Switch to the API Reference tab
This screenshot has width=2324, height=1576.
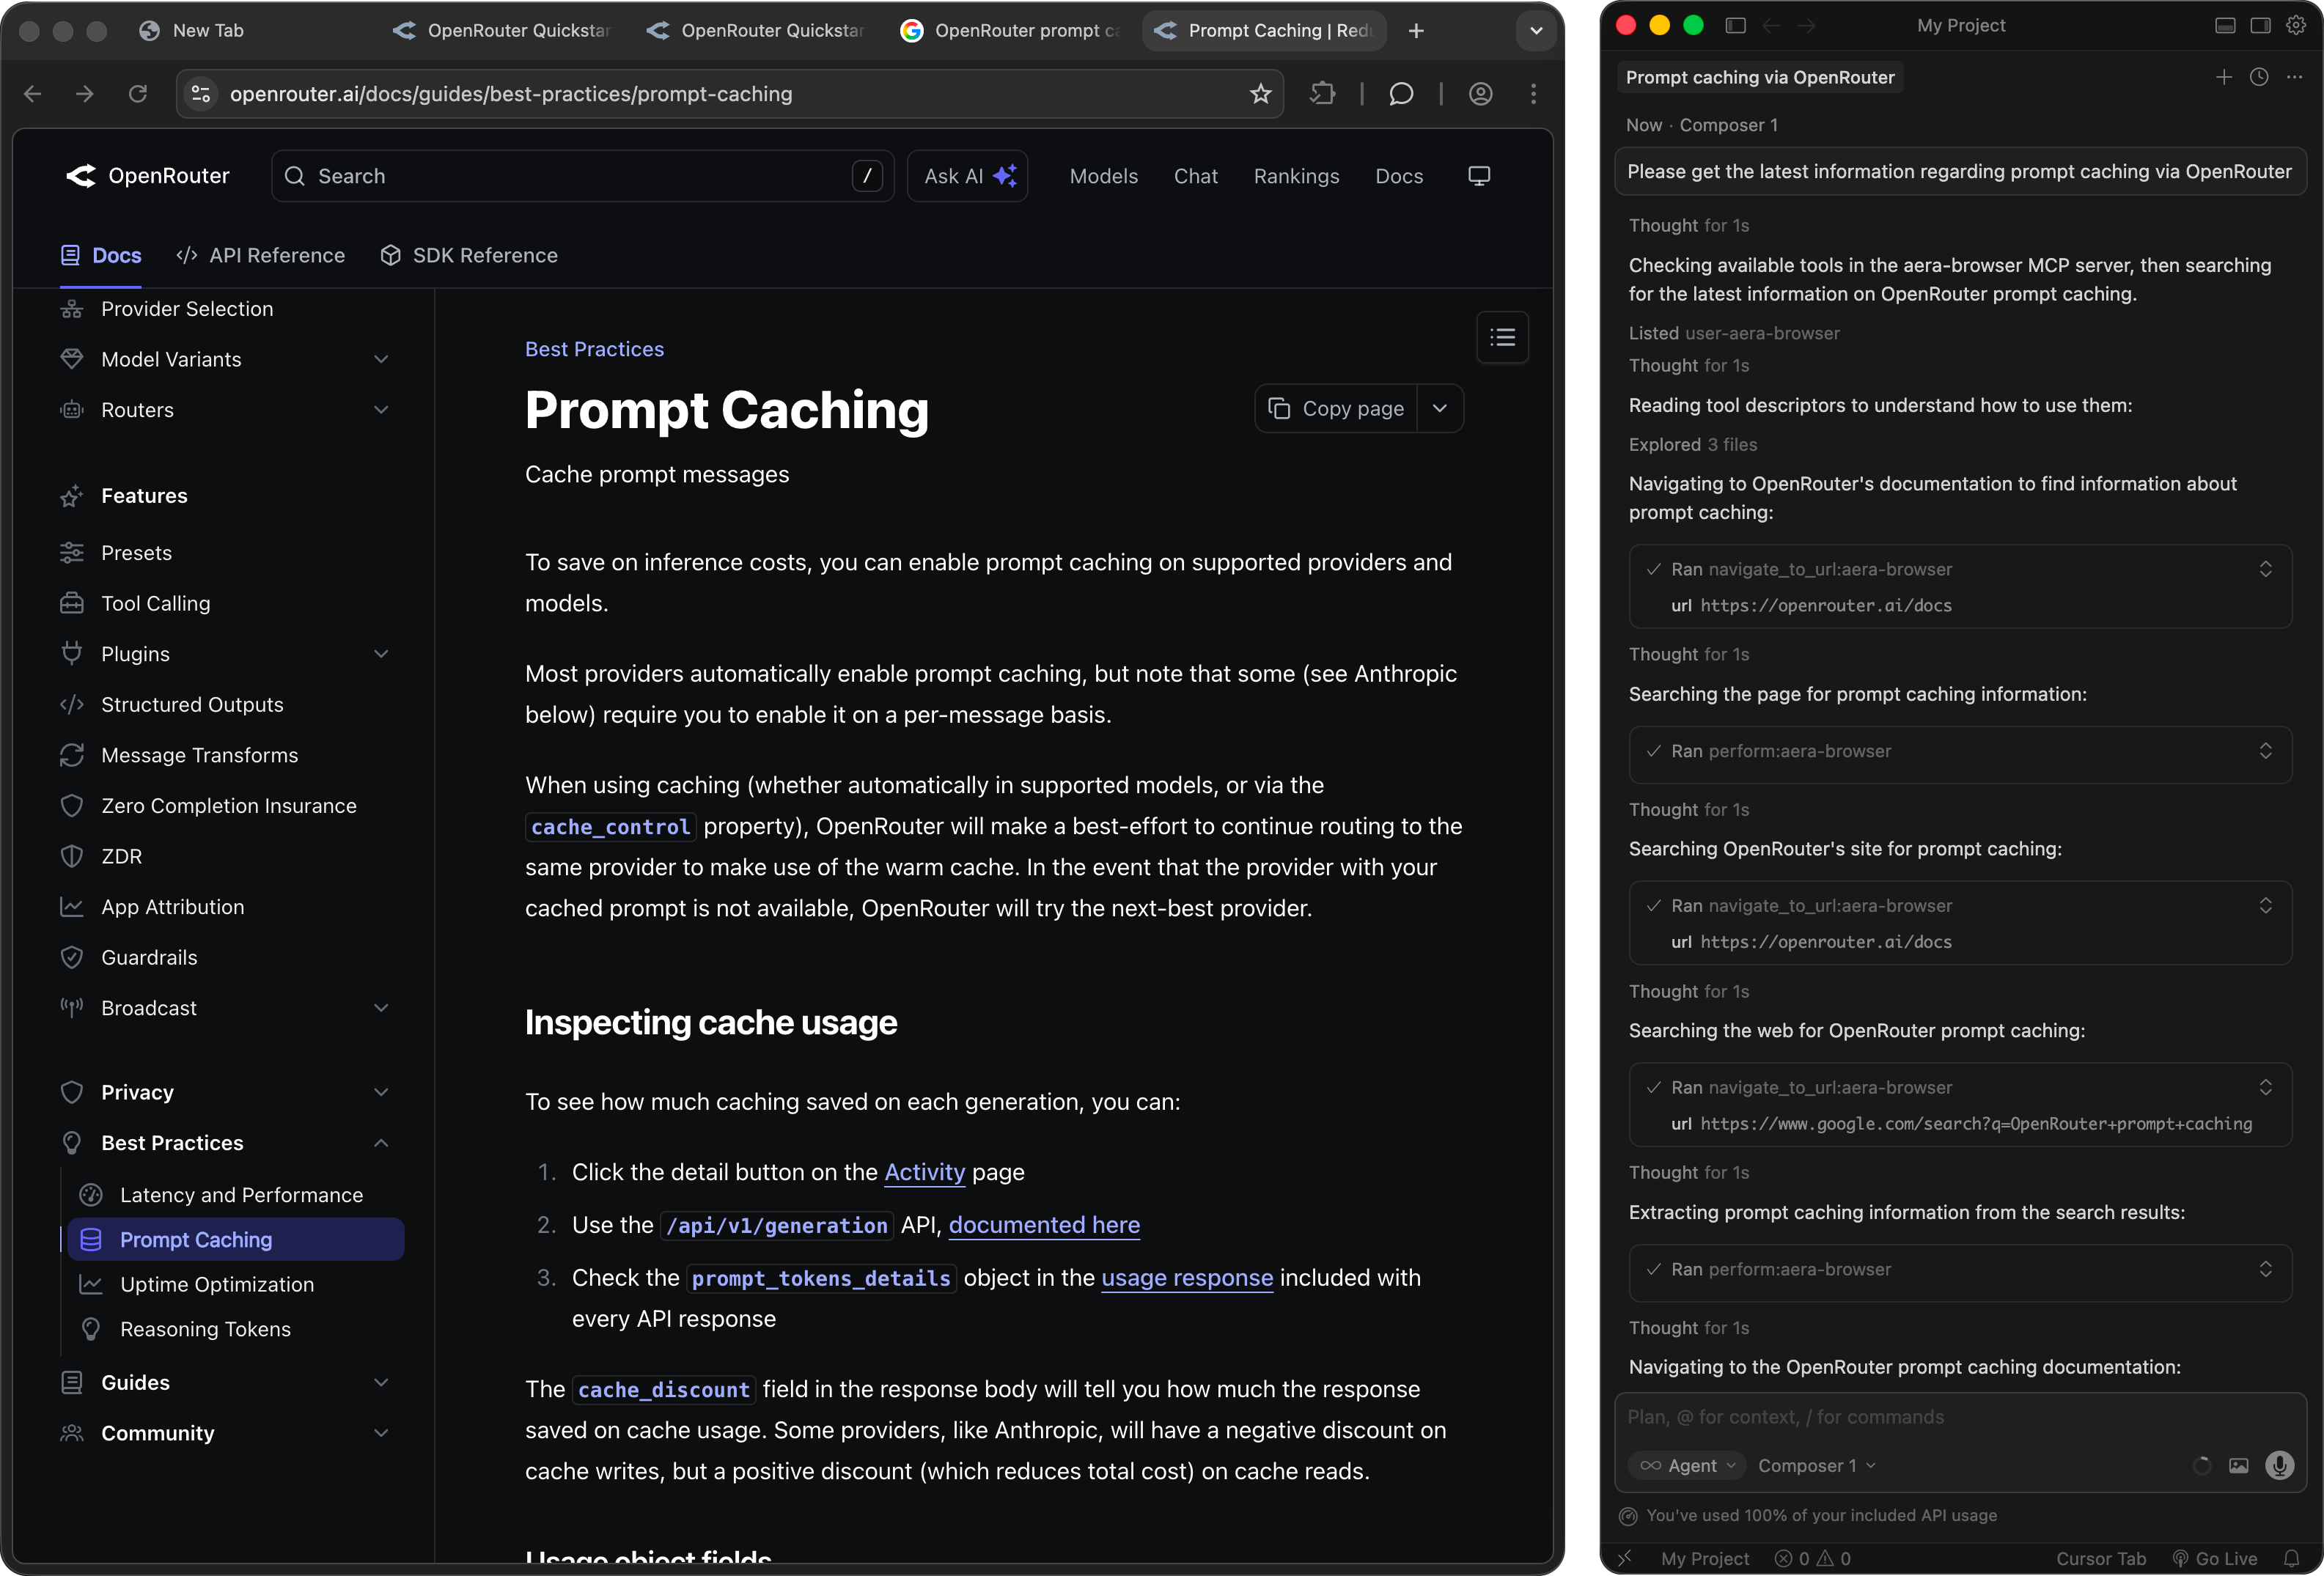point(261,255)
